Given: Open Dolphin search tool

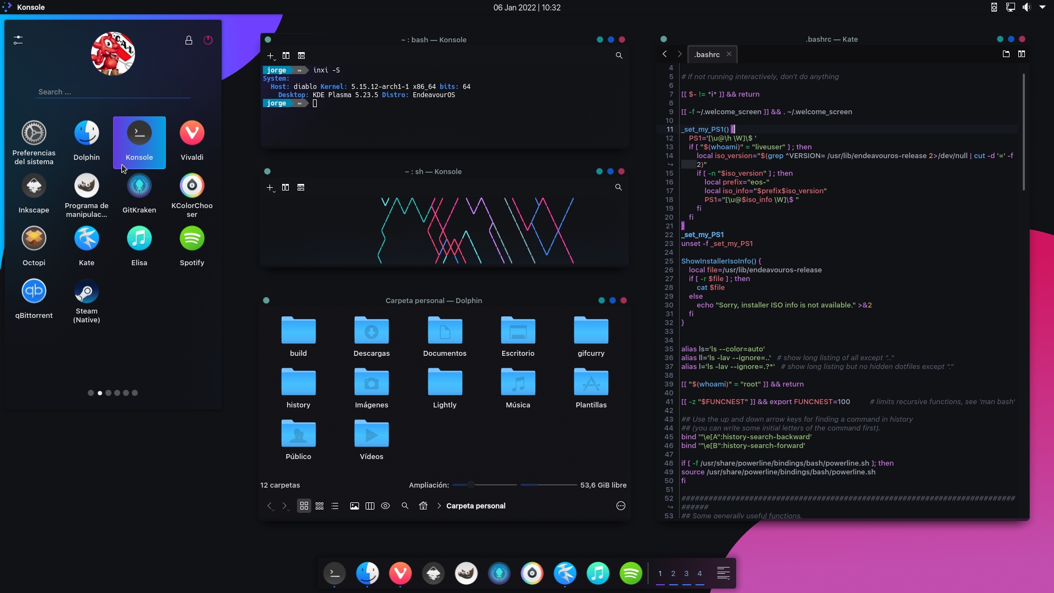Looking at the screenshot, I should [405, 506].
